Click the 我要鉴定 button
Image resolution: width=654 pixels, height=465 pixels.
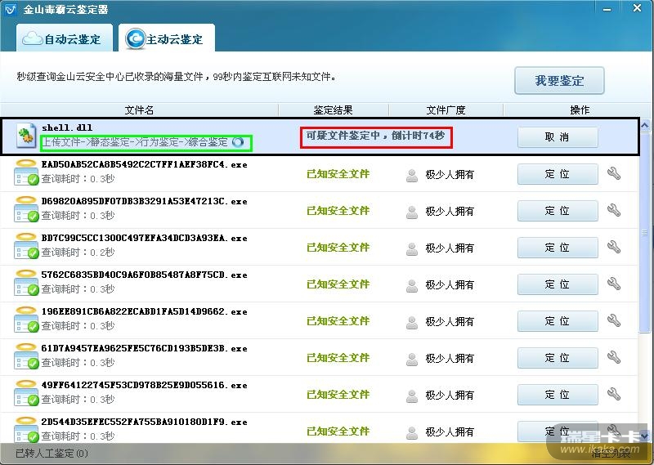pyautogui.click(x=559, y=80)
